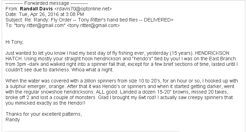Click the Forwarded message header line
247x132 pixels.
pyautogui.click(x=47, y=3)
